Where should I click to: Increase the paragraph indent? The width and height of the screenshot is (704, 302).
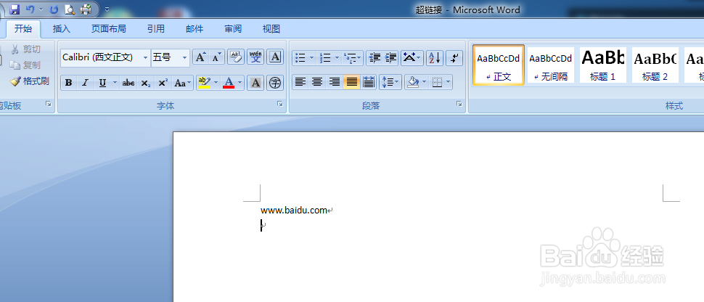click(x=390, y=57)
